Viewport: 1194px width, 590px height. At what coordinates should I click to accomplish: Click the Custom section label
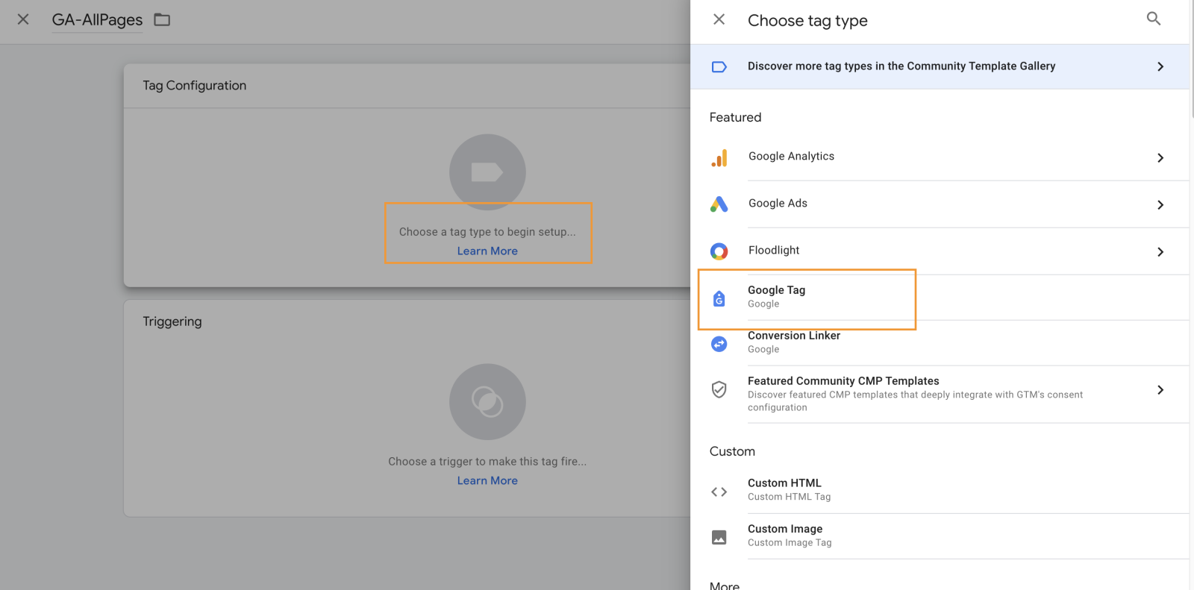point(732,451)
